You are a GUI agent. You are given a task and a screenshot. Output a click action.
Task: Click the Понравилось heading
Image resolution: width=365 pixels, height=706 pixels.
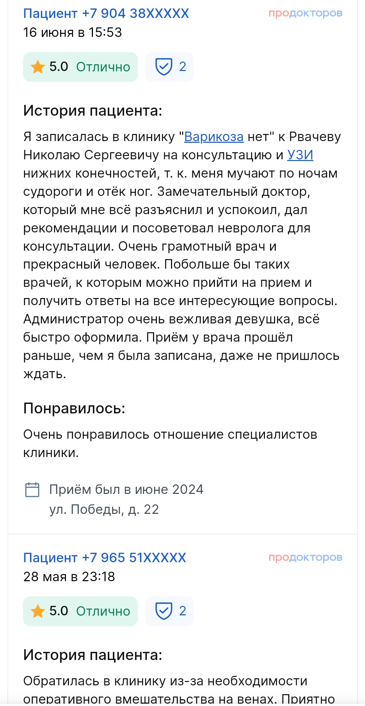74,408
